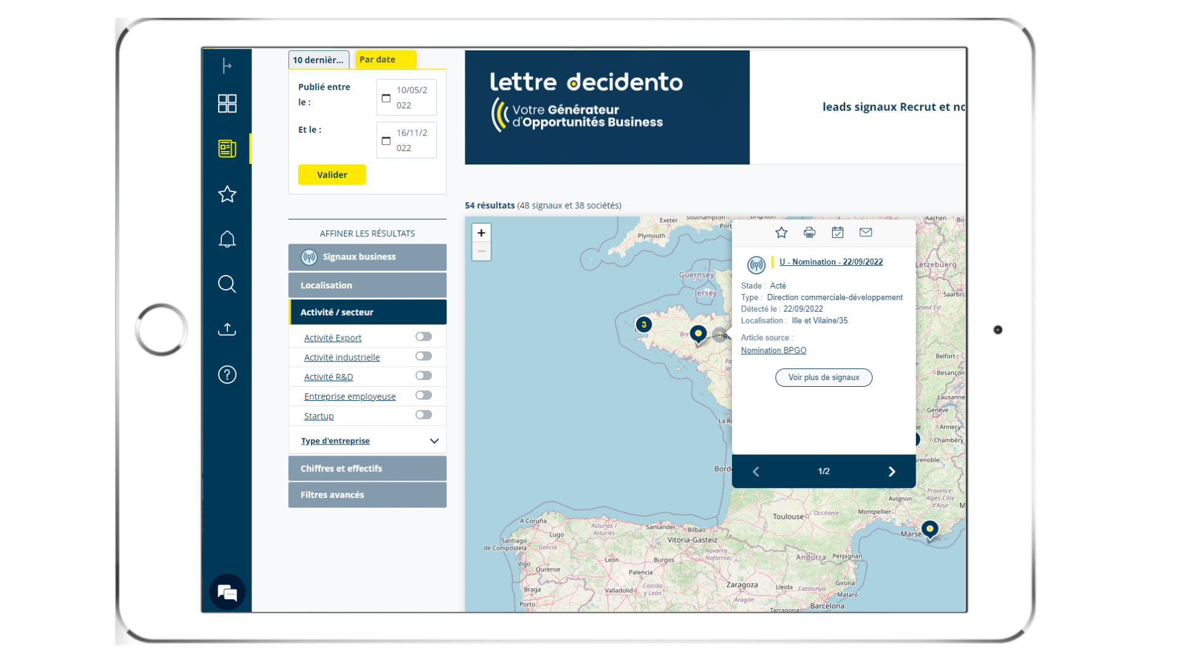Click Voir plus de signaux button
This screenshot has width=1180, height=663.
824,378
